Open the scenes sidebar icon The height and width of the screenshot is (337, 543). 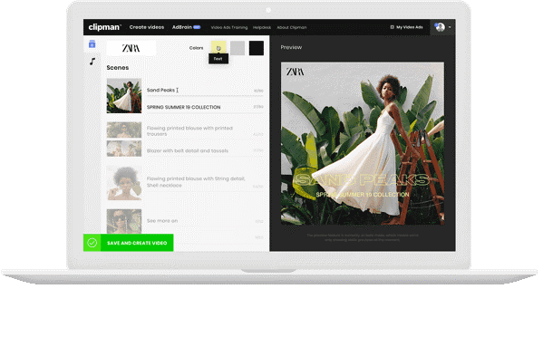(92, 44)
